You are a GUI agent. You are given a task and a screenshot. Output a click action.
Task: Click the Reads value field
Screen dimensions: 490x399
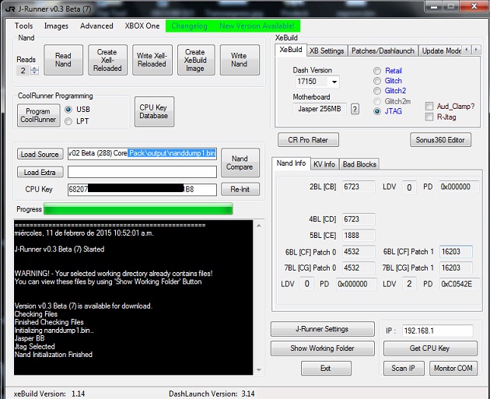23,71
